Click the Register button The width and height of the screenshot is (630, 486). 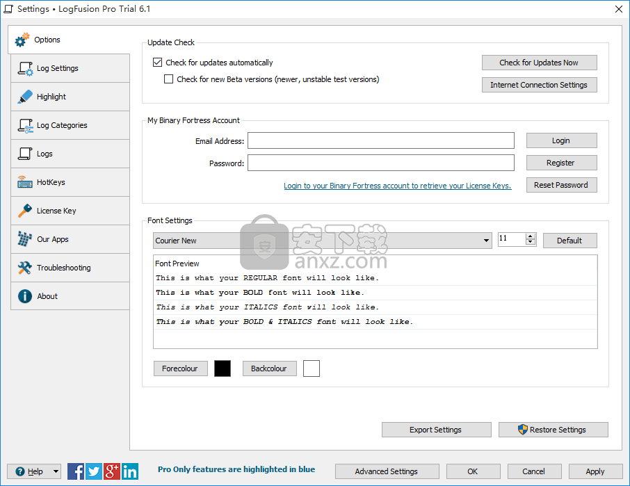(561, 163)
